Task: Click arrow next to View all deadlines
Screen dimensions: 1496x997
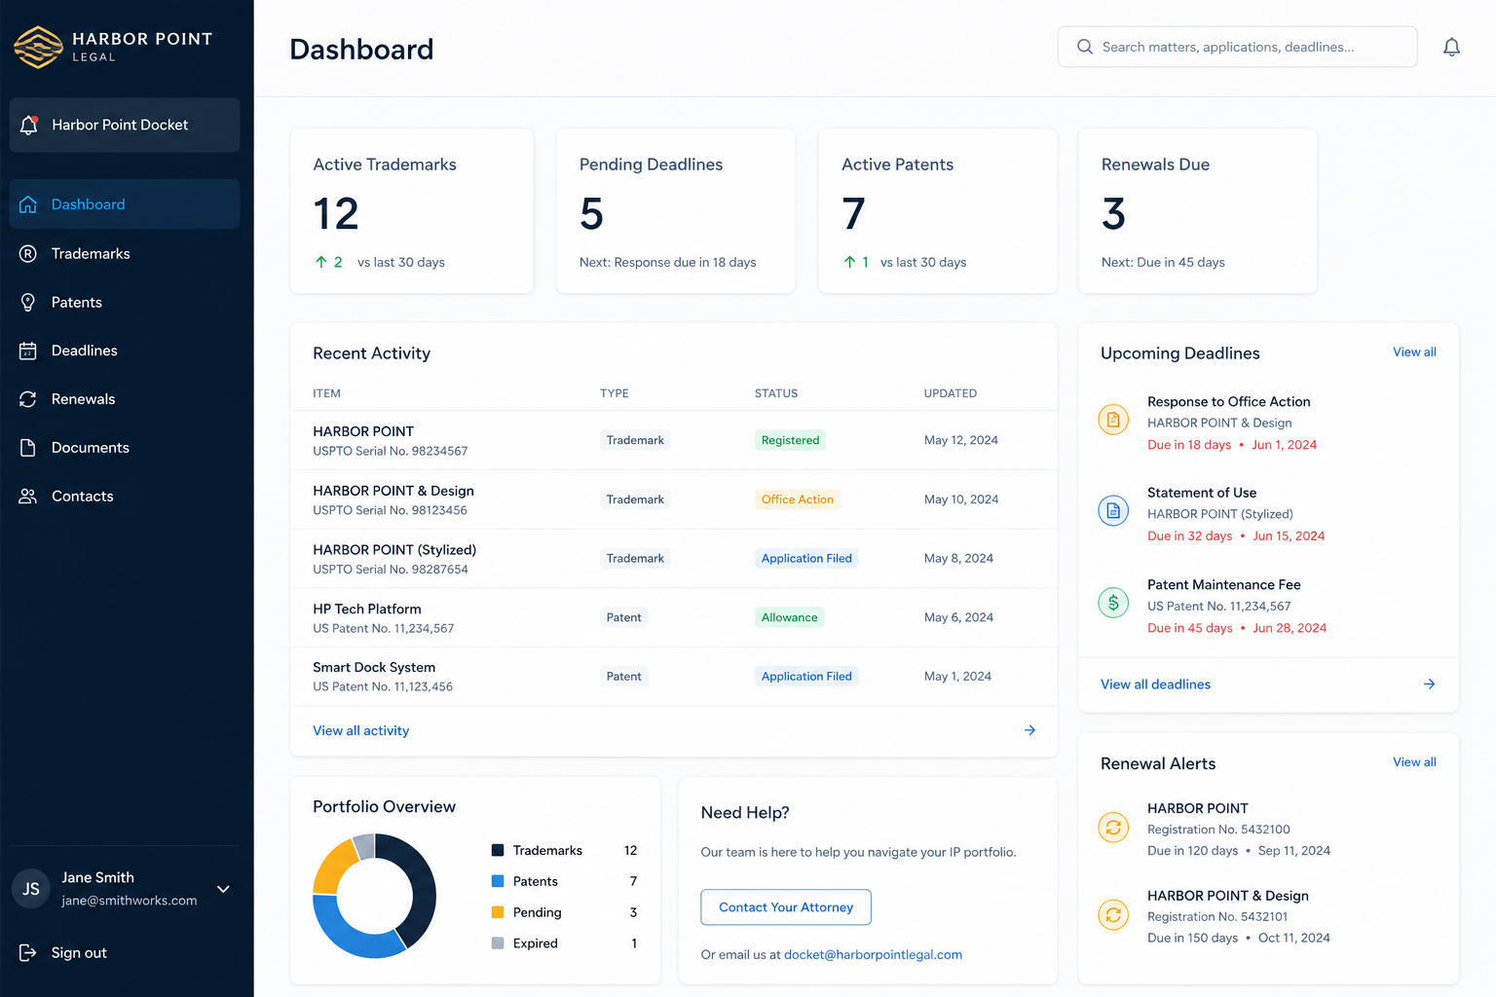Action: point(1429,684)
